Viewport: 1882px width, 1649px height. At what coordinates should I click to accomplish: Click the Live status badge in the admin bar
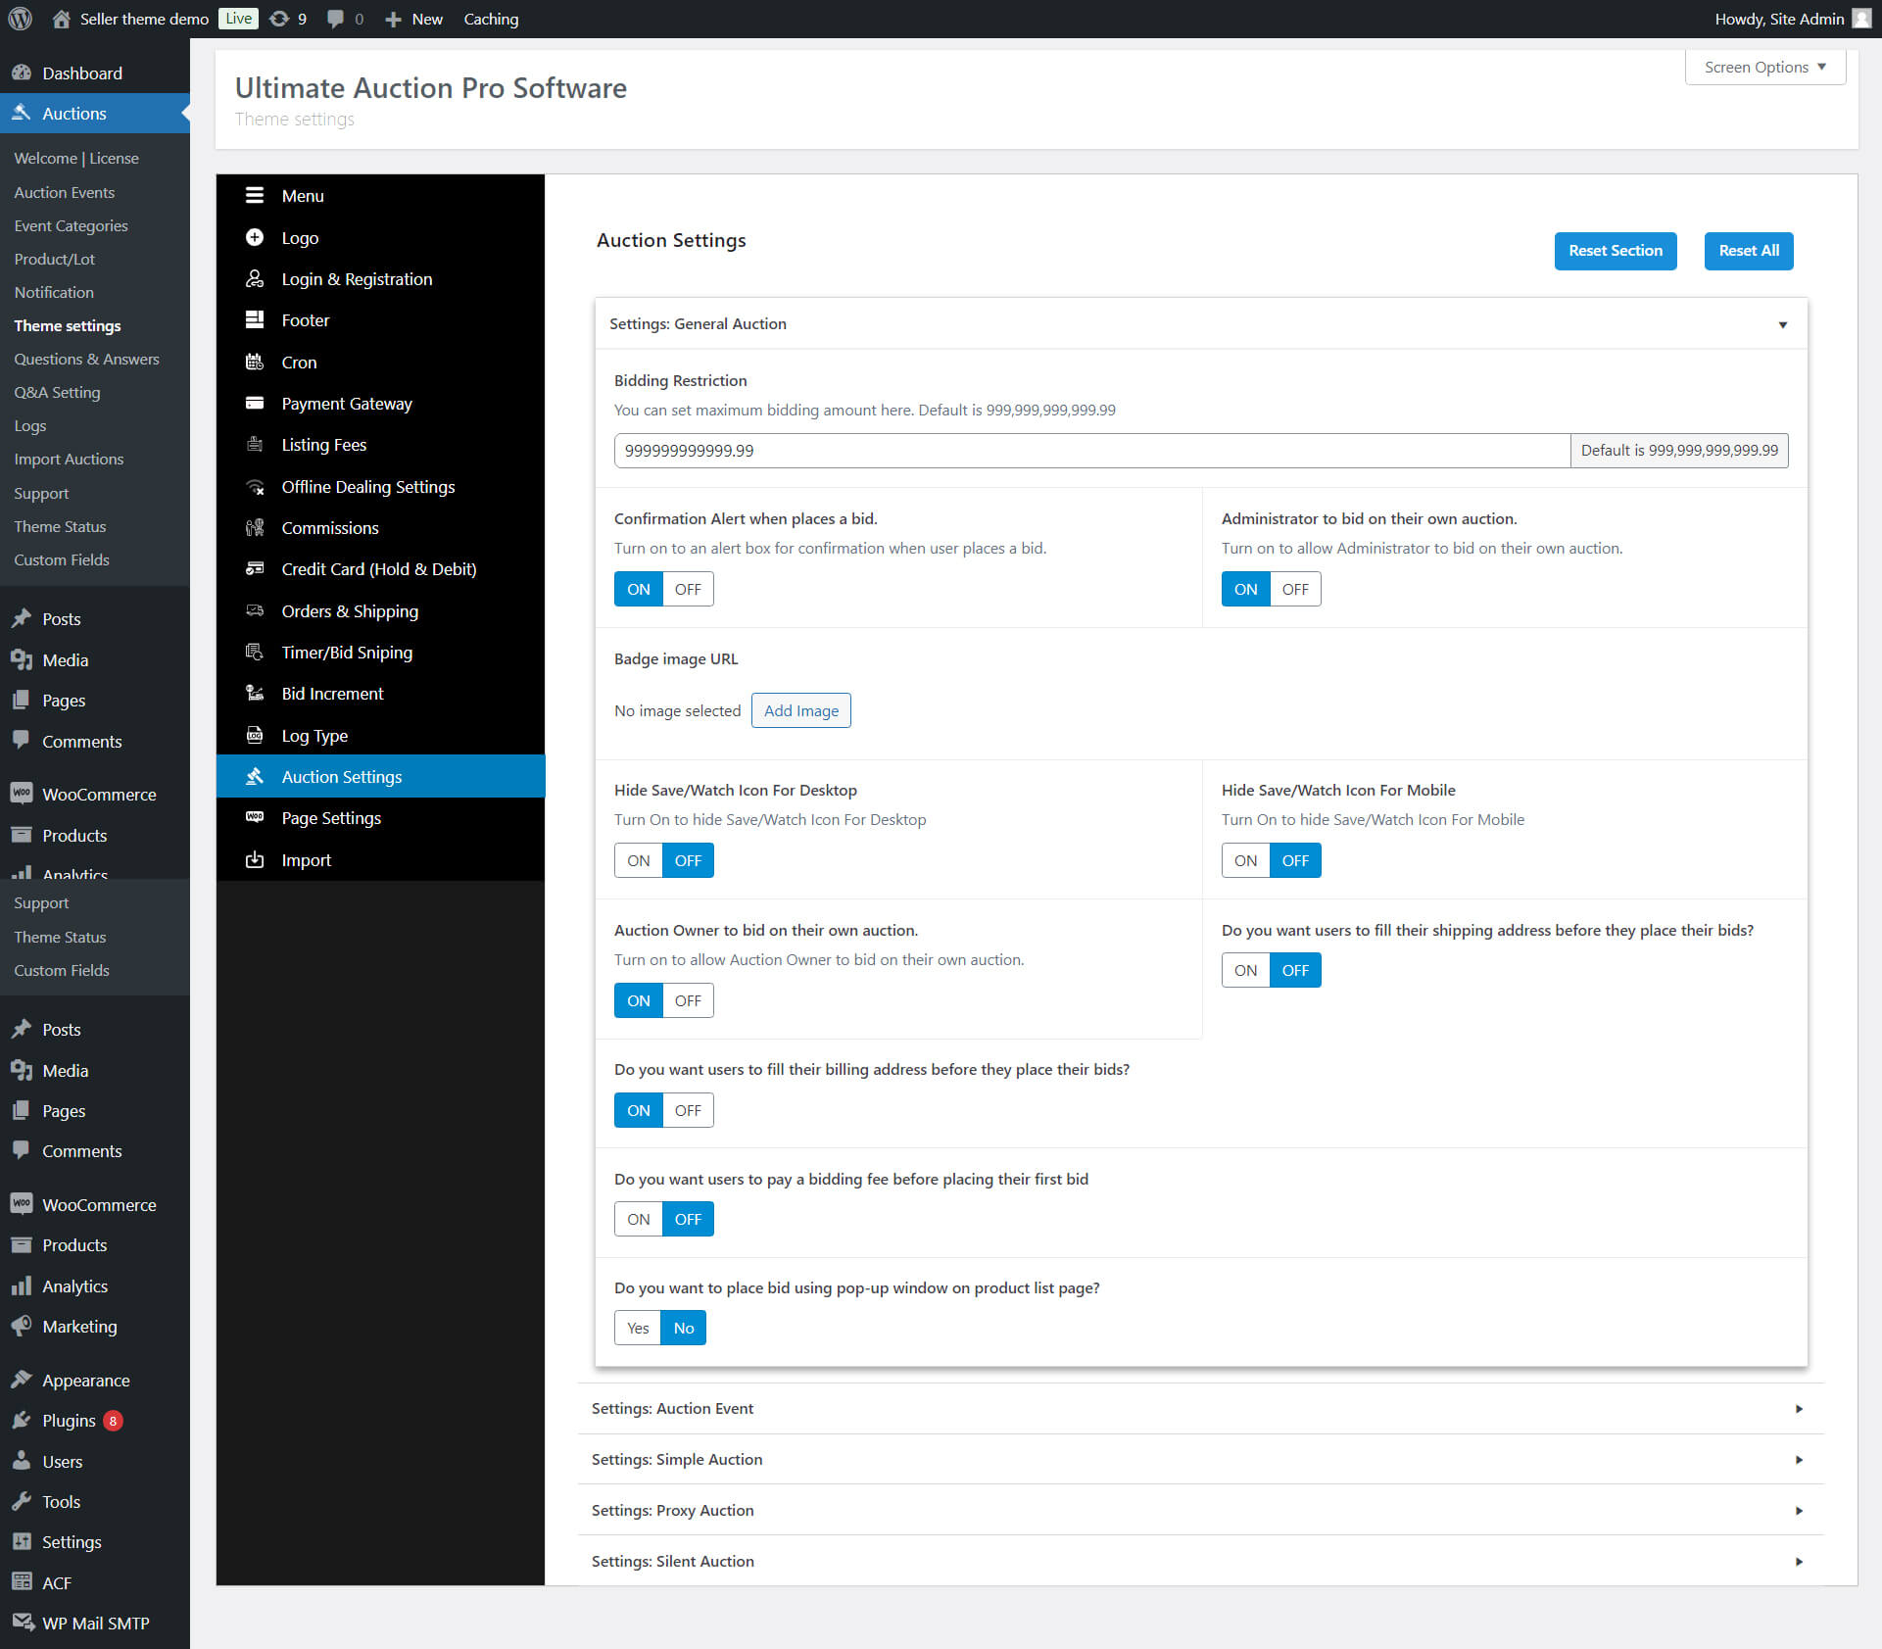click(x=238, y=19)
